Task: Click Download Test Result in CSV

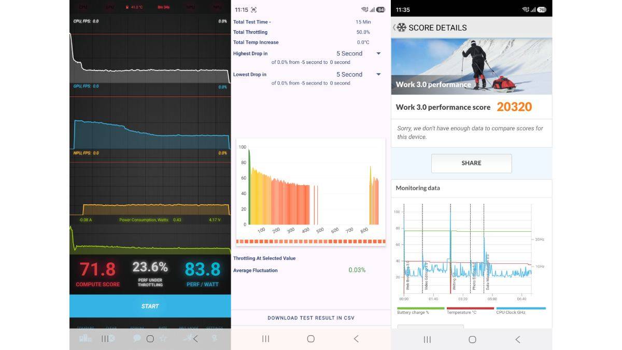Action: click(x=311, y=318)
